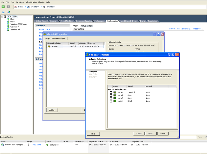This screenshot has height=154, width=207.
Task: Switch to the Getting Started tab
Action: tap(41, 21)
